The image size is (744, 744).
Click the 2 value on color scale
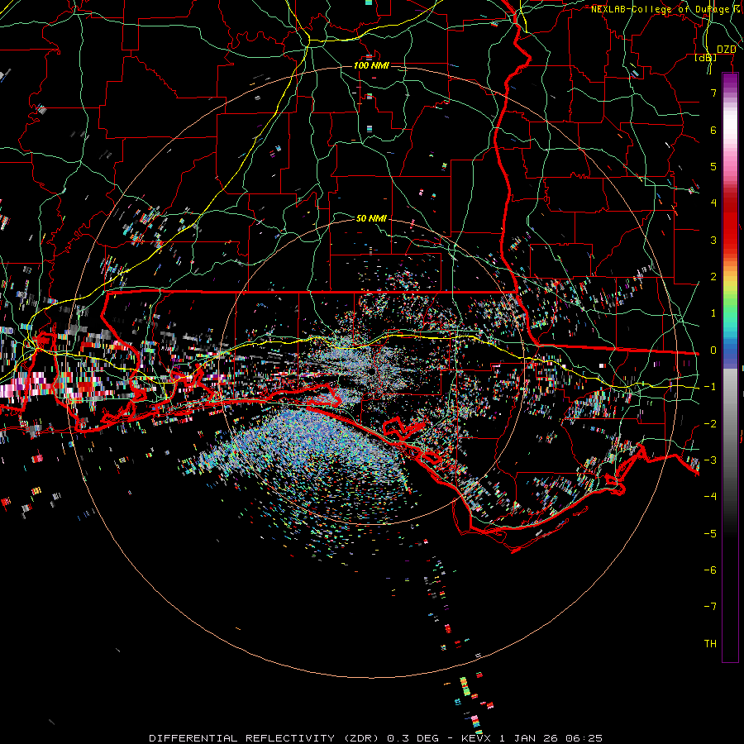tap(713, 277)
